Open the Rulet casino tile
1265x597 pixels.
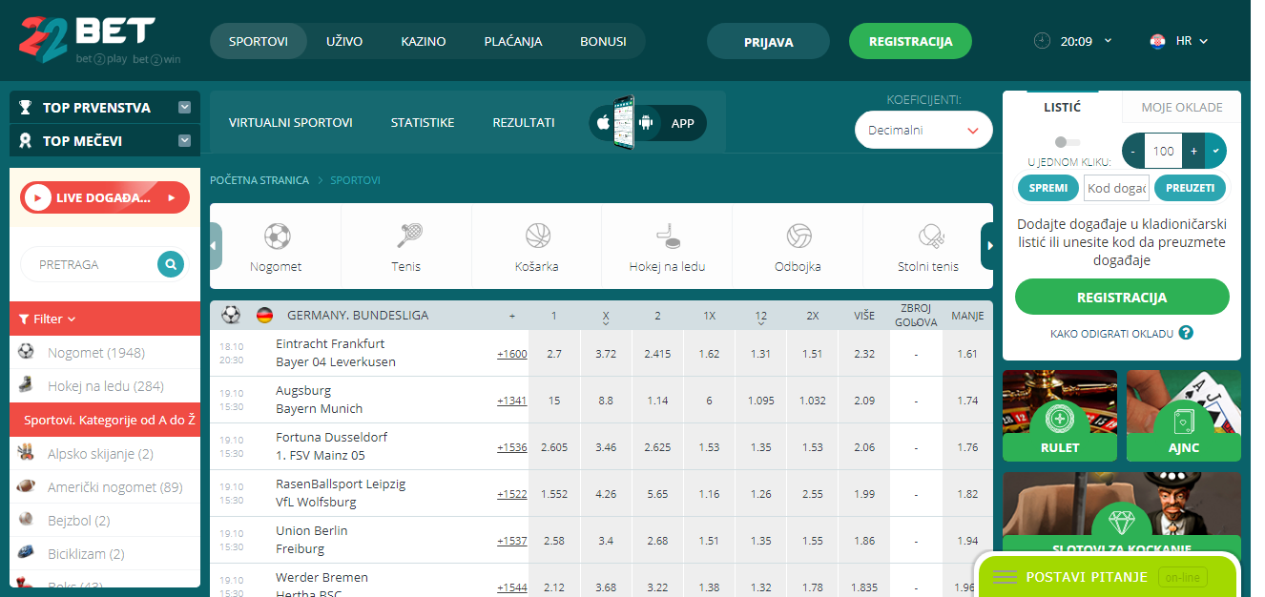tap(1060, 416)
